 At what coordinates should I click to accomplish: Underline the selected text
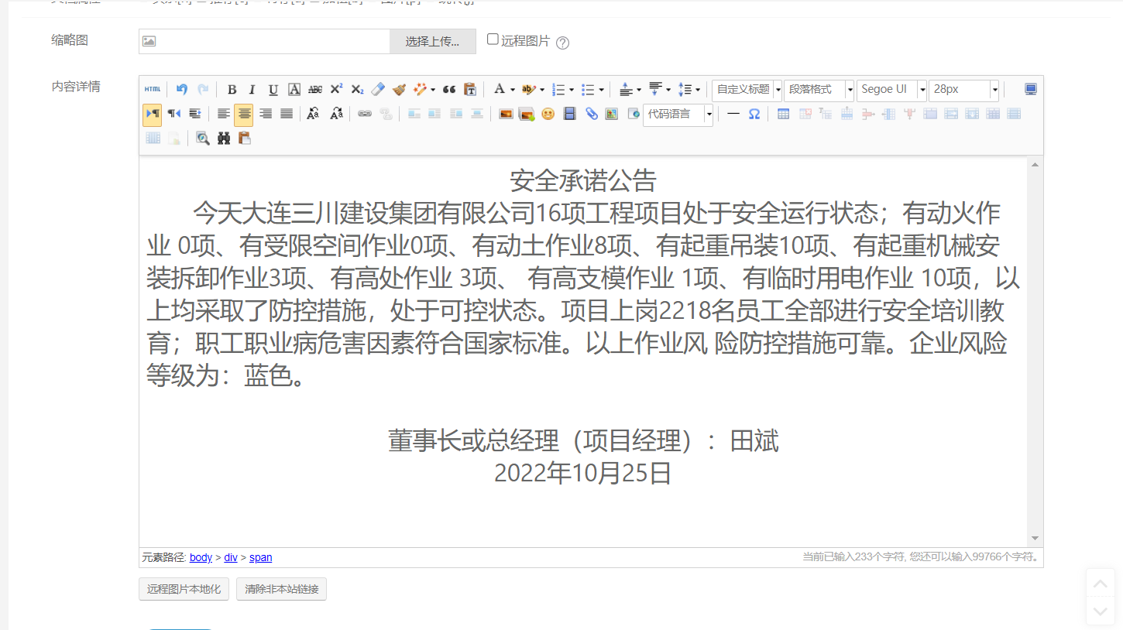(x=273, y=90)
